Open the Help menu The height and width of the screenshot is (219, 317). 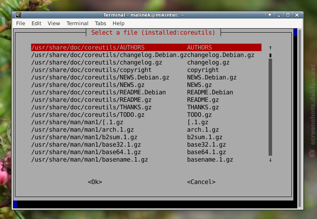[119, 24]
